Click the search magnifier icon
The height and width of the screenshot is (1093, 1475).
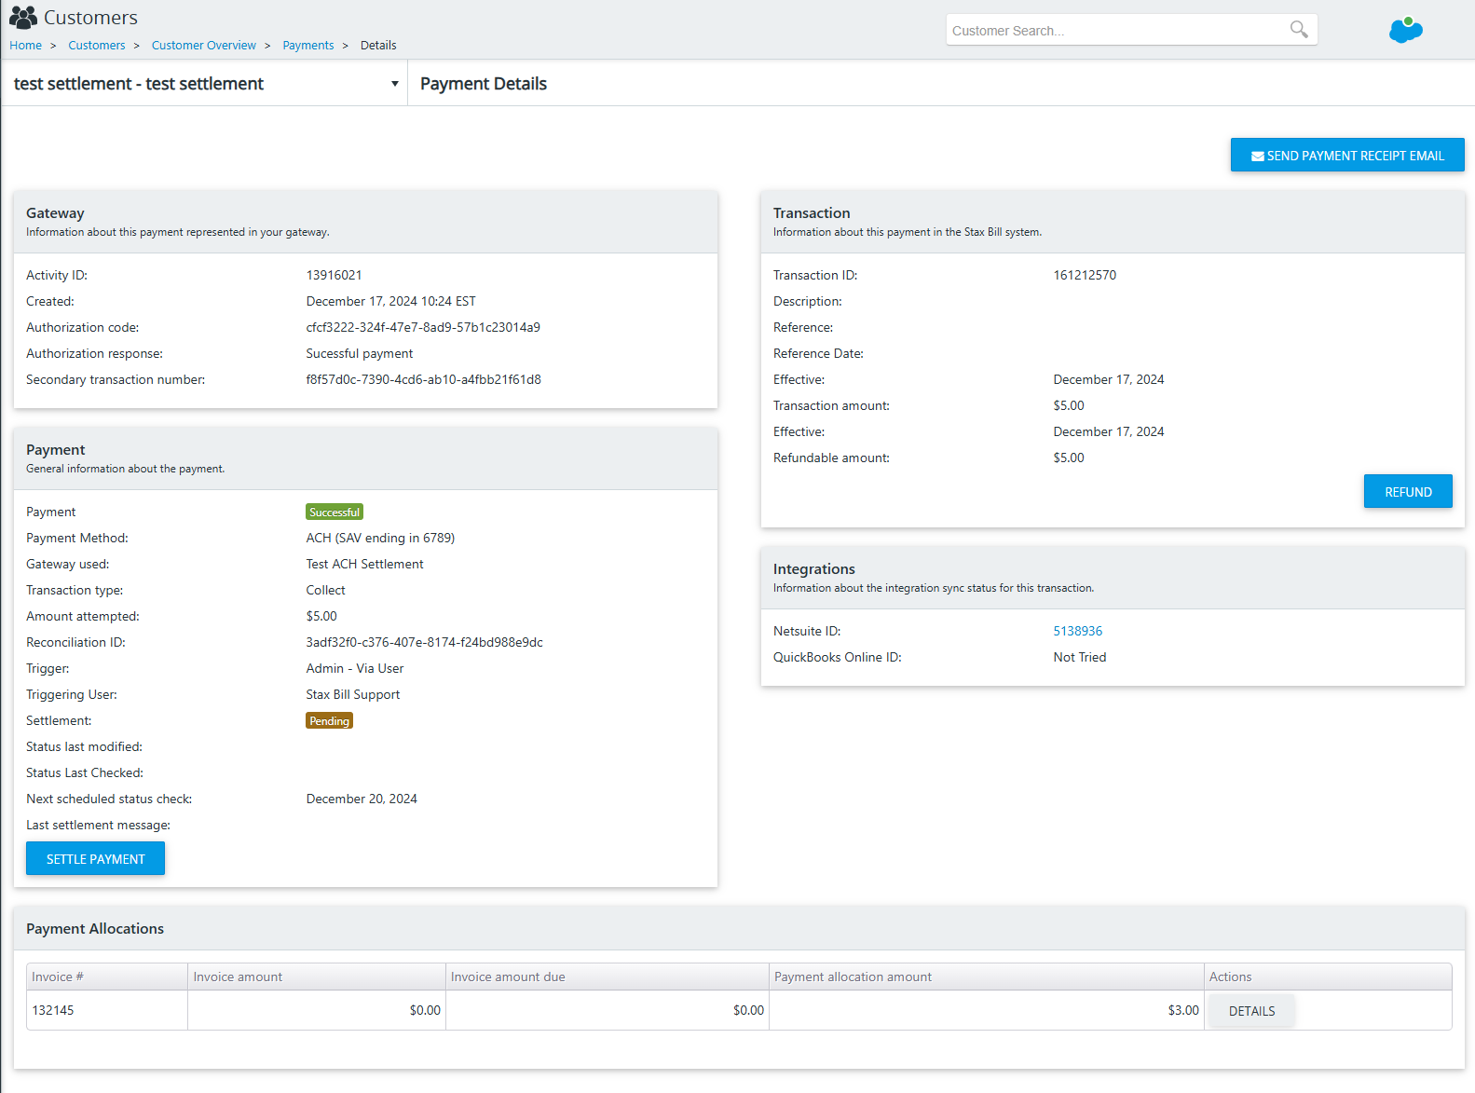coord(1299,30)
